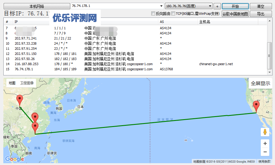Click the 菲律宾 label on the map
The image size is (275, 165).
pos(52,153)
